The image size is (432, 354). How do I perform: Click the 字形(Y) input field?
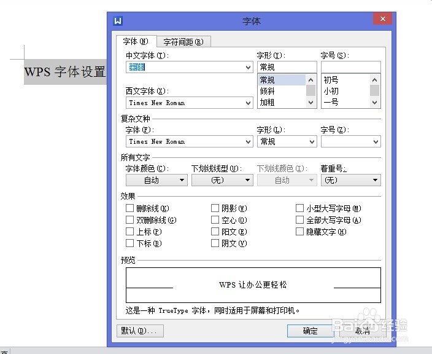pyautogui.click(x=287, y=67)
